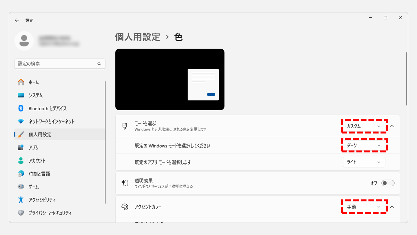Open the アクセントカラー 手動 dropdown
The width and height of the screenshot is (417, 235).
coord(364,207)
